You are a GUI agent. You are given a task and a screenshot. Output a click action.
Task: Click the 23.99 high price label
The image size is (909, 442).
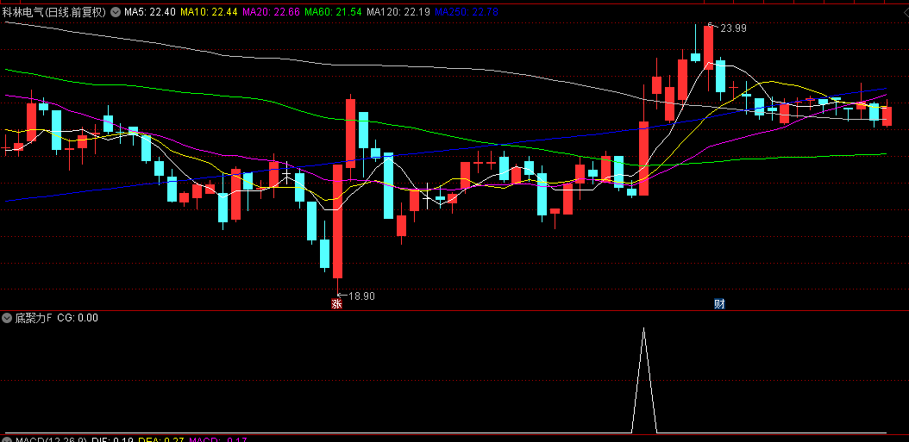733,28
